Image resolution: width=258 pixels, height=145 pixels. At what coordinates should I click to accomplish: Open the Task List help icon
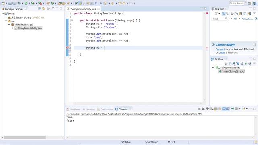click(256, 19)
